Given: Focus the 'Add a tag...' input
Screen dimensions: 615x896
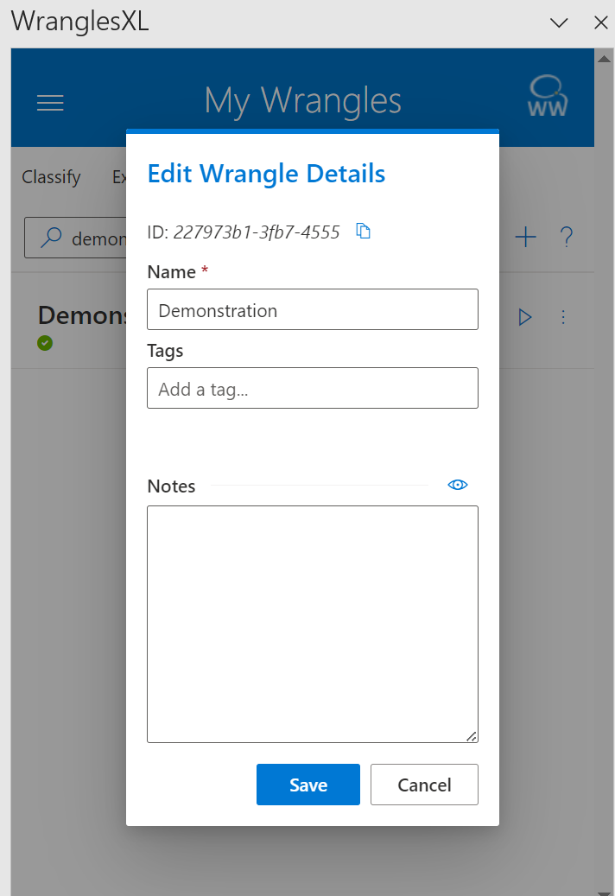Looking at the screenshot, I should tap(312, 389).
